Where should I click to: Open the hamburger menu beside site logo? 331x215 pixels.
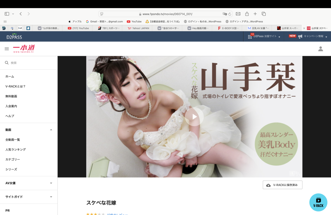[x=7, y=49]
